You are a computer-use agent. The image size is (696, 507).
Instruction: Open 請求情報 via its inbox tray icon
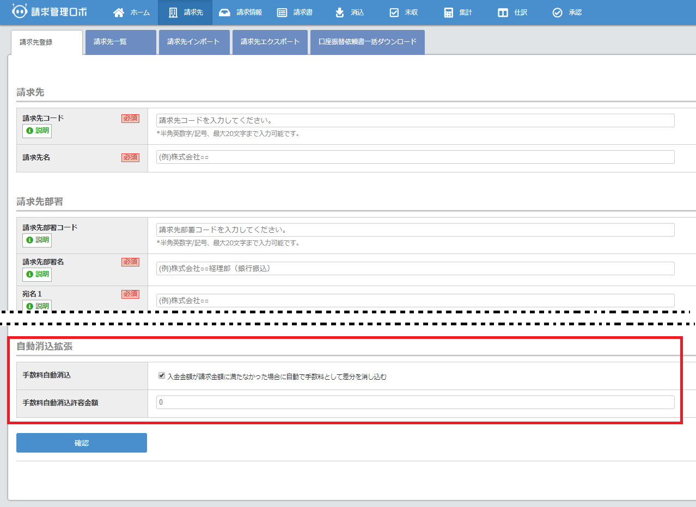(224, 13)
